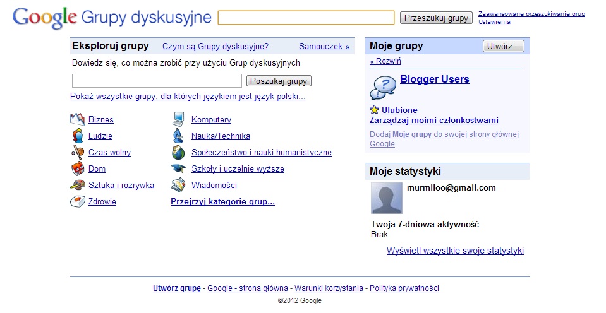Open the Wiadomości category link
Image resolution: width=606 pixels, height=313 pixels.
point(214,186)
